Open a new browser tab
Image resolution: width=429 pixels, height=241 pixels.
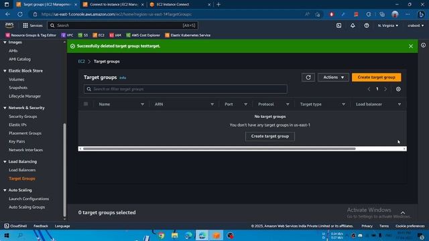(219, 5)
